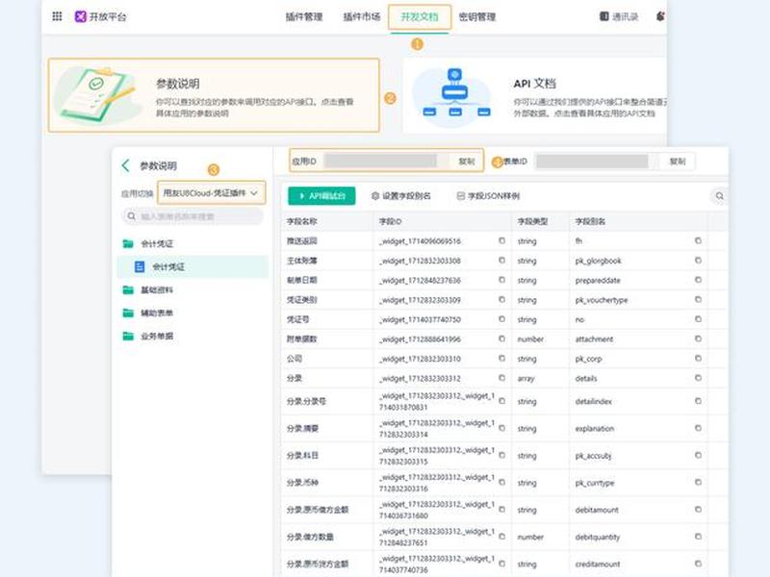The width and height of the screenshot is (770, 577).
Task: Switch to the 插件市场 tab
Action: 362,17
